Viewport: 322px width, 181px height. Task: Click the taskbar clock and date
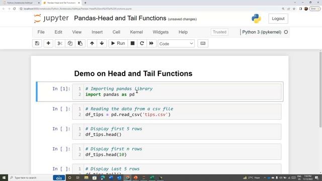pyautogui.click(x=307, y=177)
